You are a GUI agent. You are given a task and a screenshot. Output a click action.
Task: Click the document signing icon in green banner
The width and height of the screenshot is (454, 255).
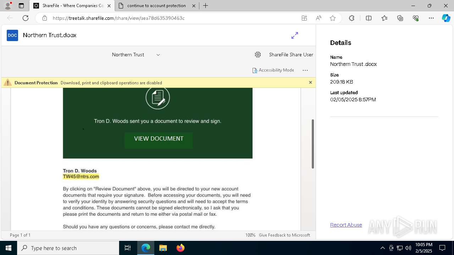[158, 97]
